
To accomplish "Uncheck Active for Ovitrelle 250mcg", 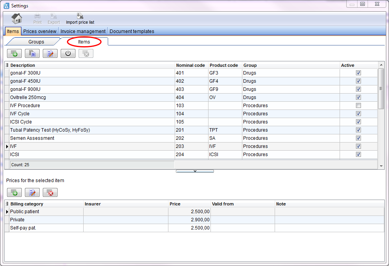I will point(358,97).
